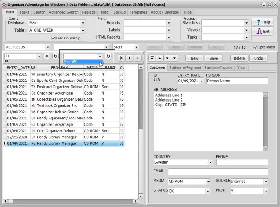This screenshot has height=207, width=280.
Task: Open the ALL FIELDS search field dropdown
Action: [48, 47]
